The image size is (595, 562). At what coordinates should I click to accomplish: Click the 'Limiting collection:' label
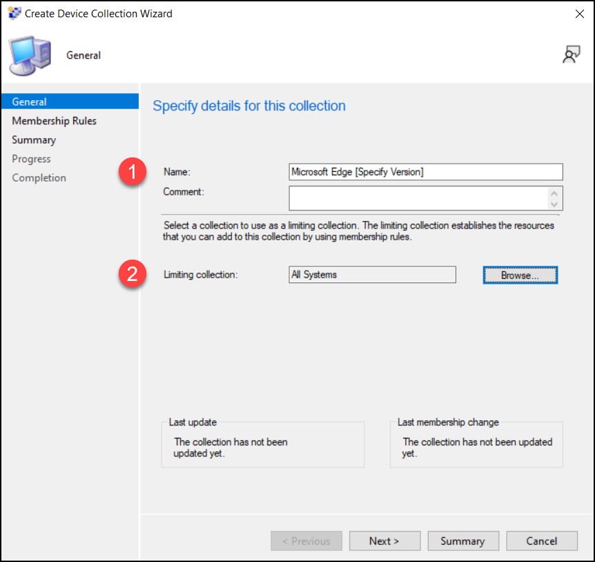(x=200, y=275)
